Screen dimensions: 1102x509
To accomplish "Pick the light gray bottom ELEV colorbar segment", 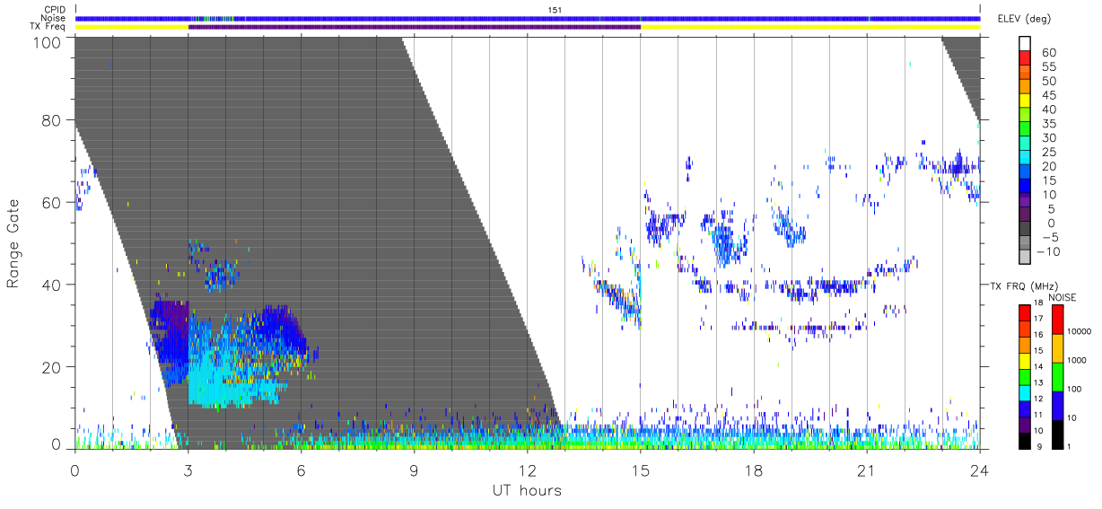I will (1027, 258).
